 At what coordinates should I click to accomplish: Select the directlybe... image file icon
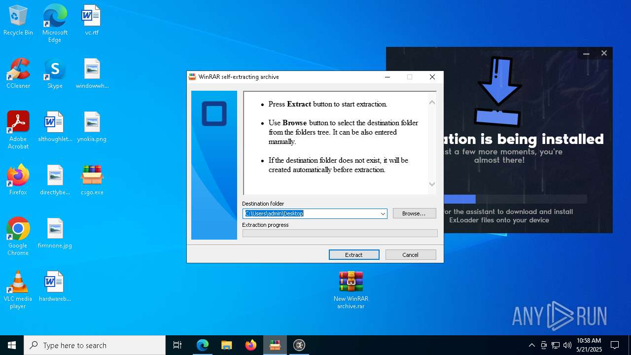point(55,180)
